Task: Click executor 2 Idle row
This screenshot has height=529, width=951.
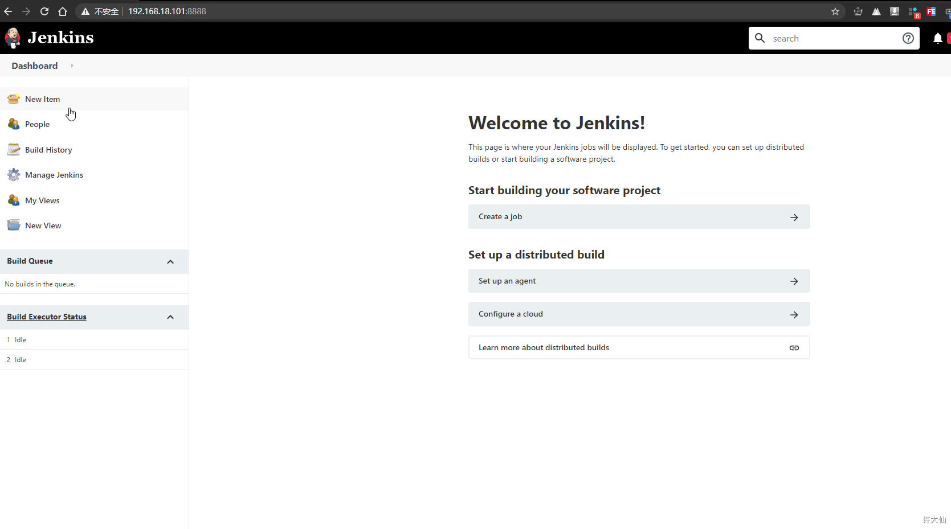Action: tap(94, 359)
